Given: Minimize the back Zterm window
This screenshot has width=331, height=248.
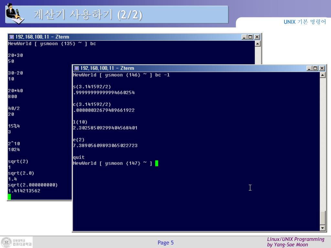Looking at the screenshot, I should click(x=244, y=37).
